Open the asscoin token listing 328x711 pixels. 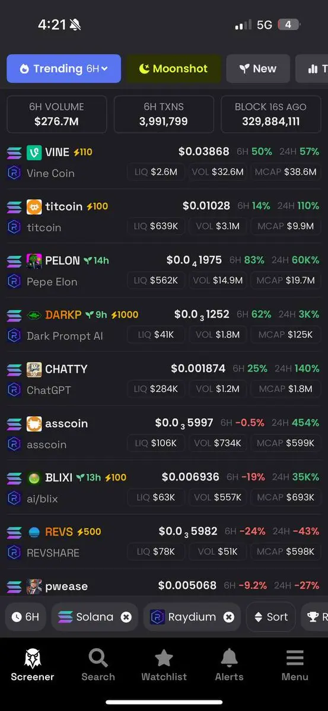tap(164, 433)
